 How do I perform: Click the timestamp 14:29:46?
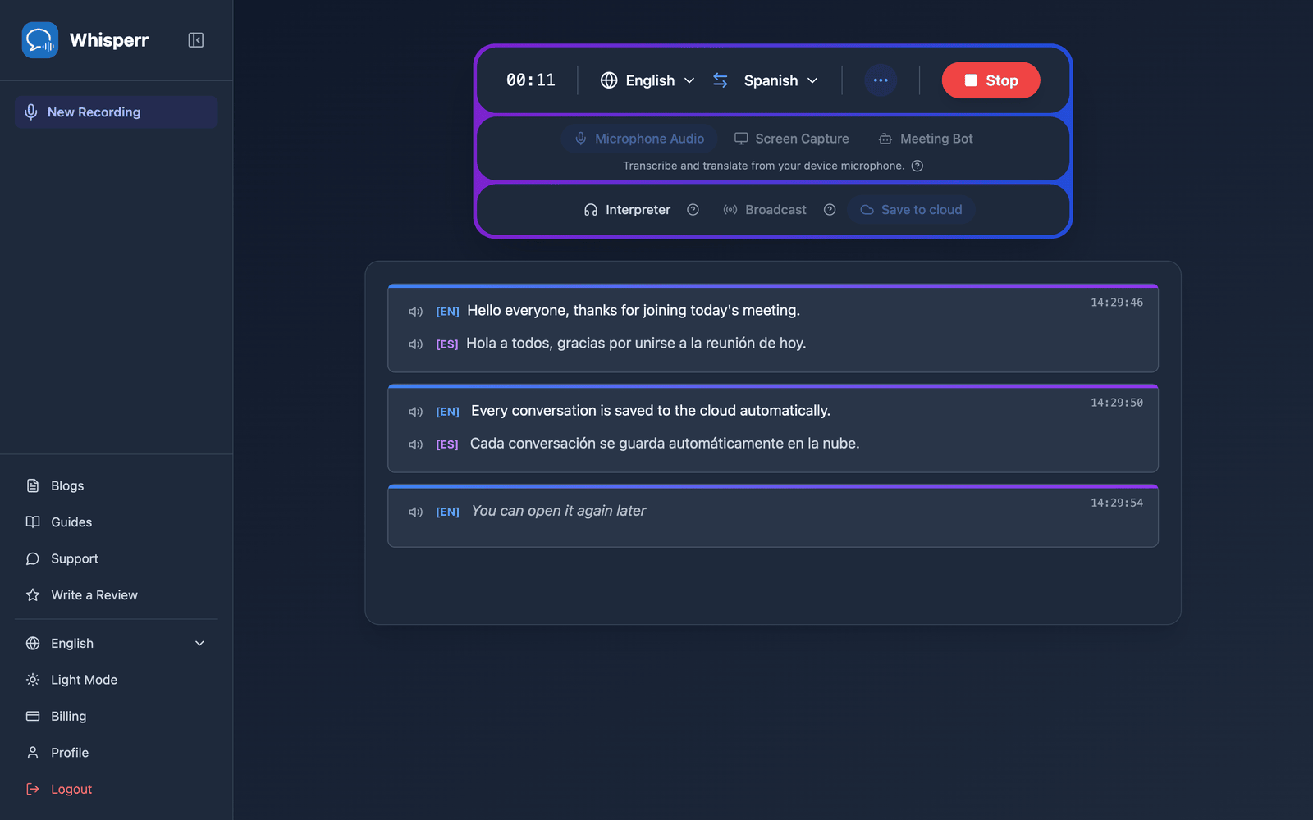1117,303
